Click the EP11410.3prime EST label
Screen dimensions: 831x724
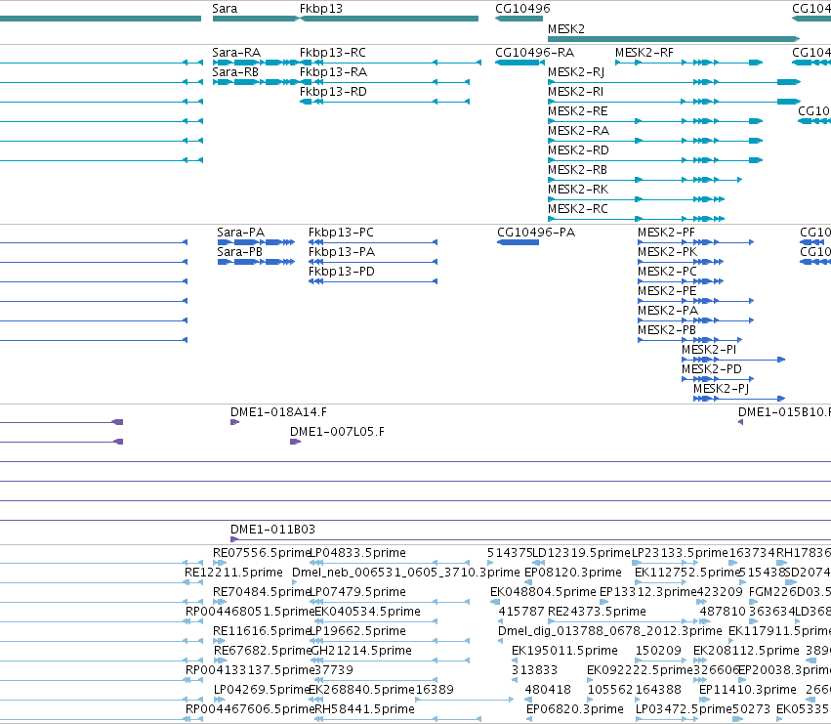(x=748, y=690)
